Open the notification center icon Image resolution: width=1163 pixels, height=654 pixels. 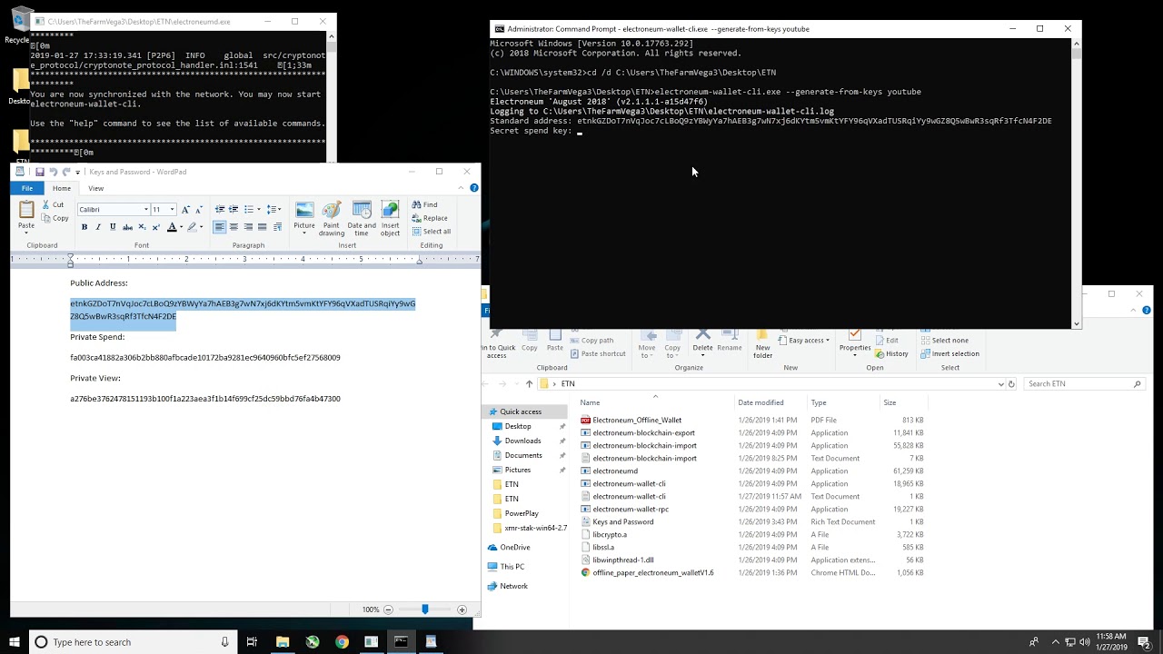(x=1145, y=642)
